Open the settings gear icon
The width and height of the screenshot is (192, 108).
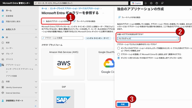[151, 3]
